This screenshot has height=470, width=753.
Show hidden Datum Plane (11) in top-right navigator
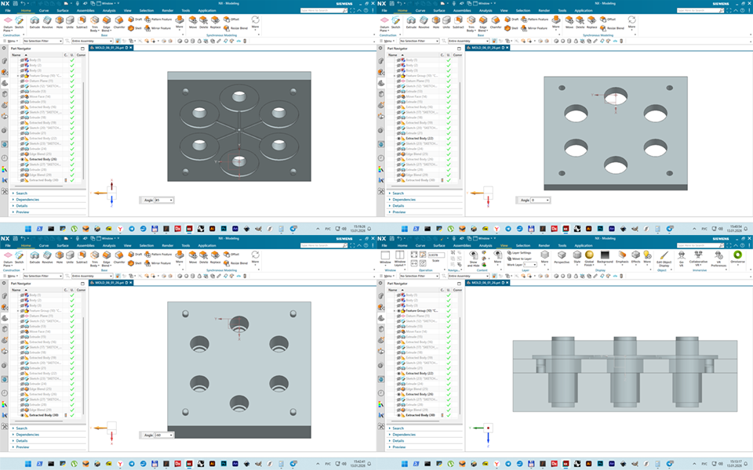pos(398,81)
